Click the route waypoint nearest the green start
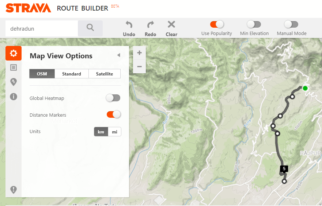 [x=292, y=97]
